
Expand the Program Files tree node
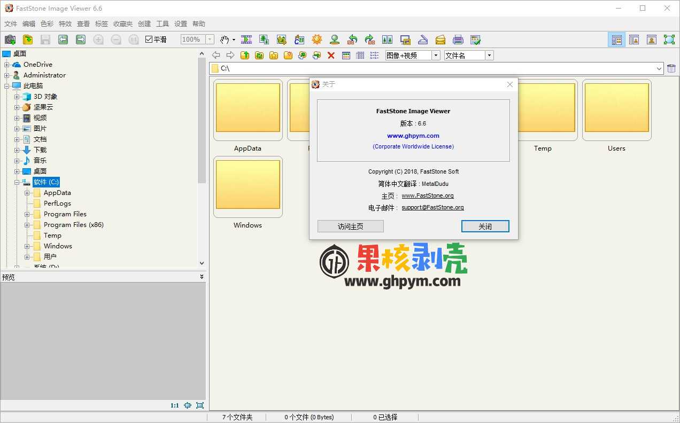[x=27, y=214]
